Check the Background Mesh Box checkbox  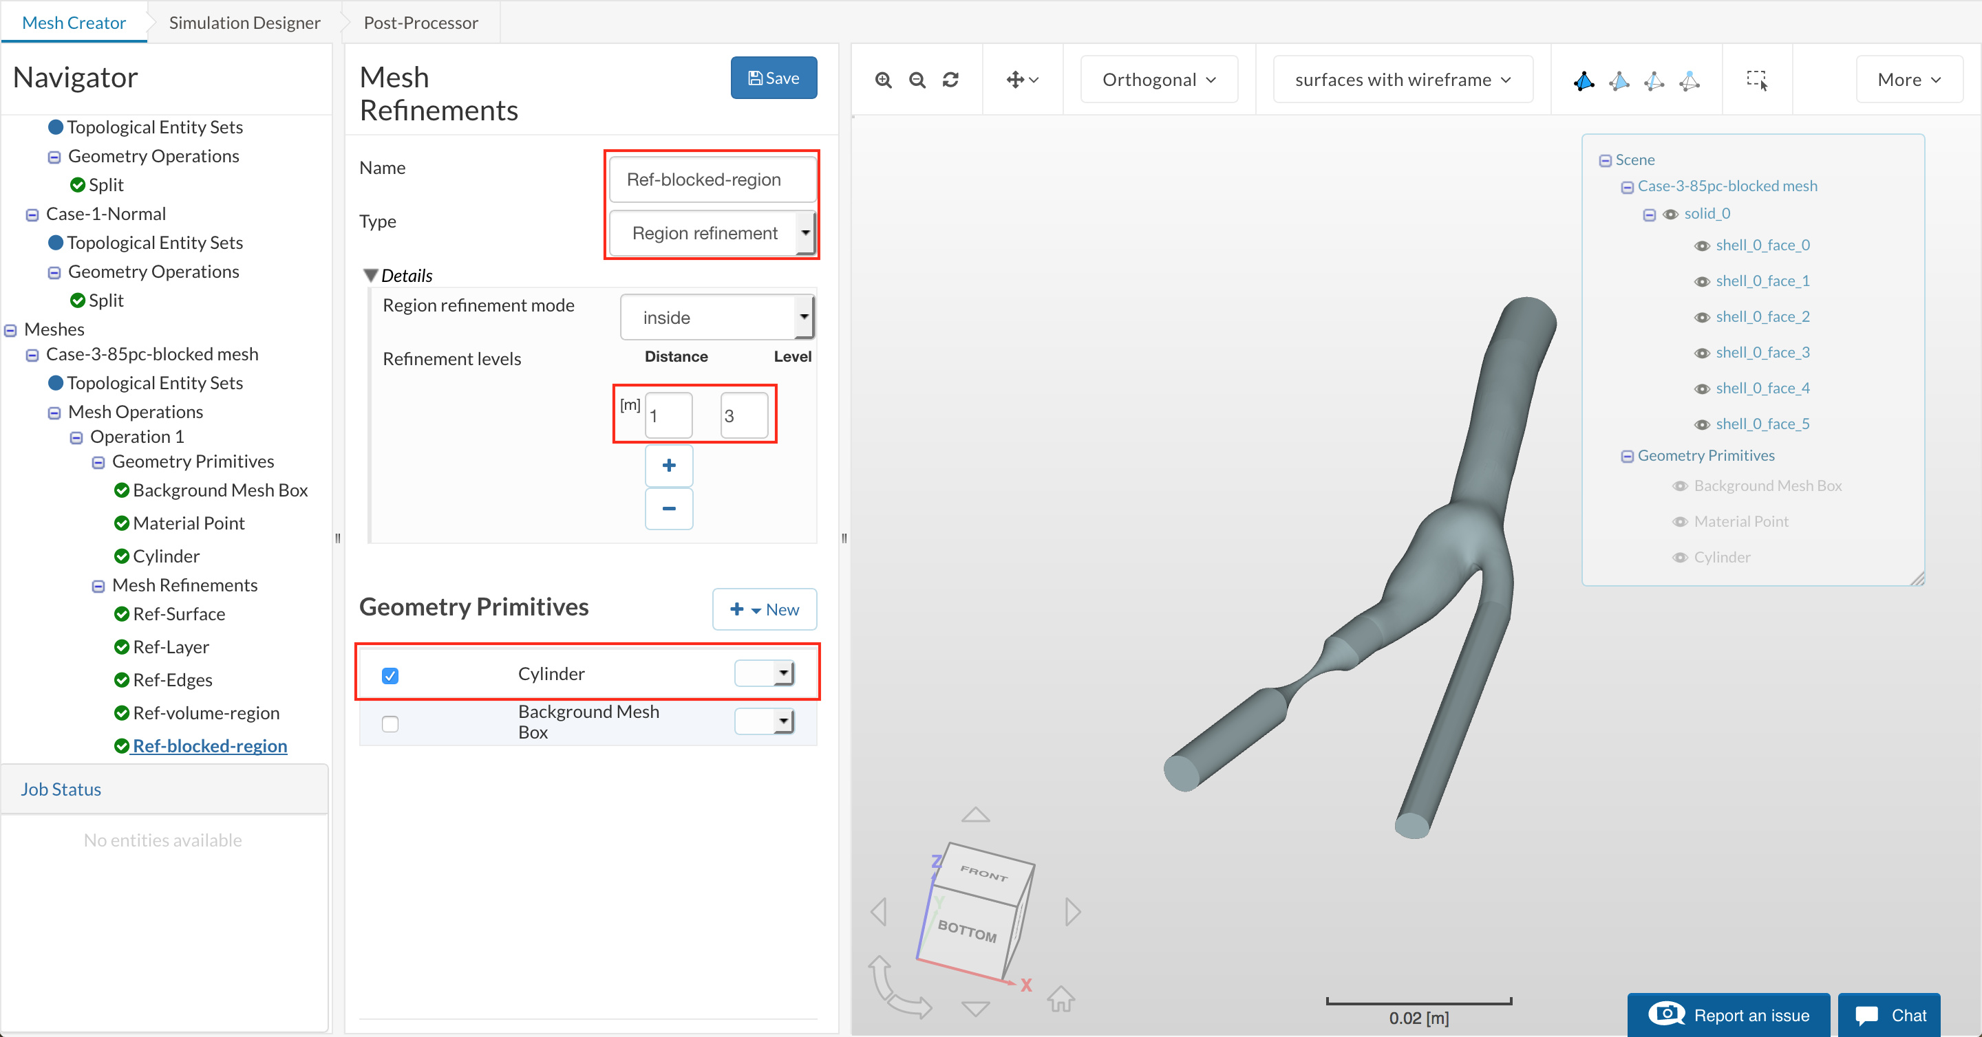390,723
